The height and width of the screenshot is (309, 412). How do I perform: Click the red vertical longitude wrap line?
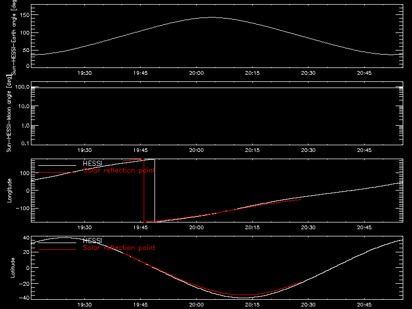[144, 191]
